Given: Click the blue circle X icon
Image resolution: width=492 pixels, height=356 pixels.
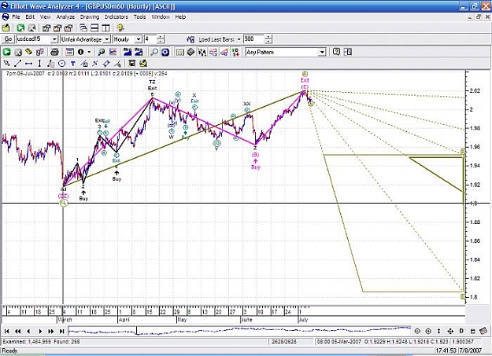Looking at the screenshot, I should tap(165, 52).
